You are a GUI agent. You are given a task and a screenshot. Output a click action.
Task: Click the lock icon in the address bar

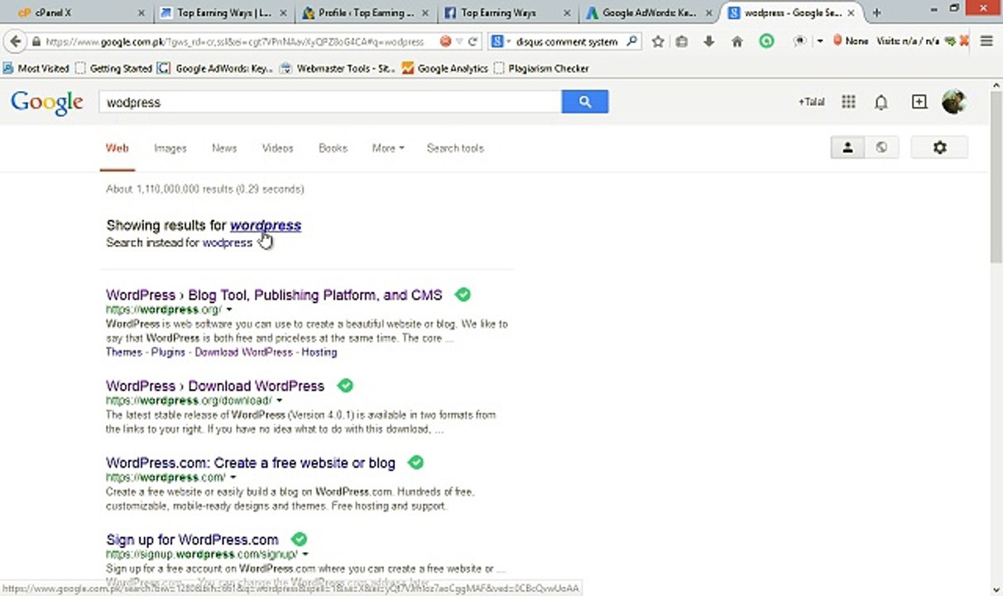click(36, 41)
